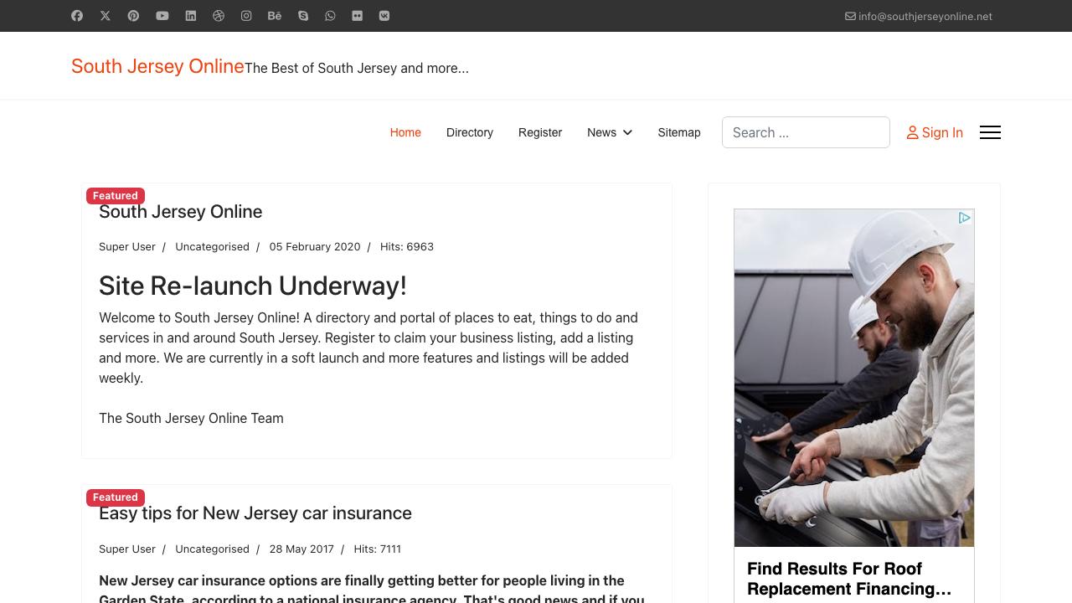Screen dimensions: 1072x603
Task: Go to the Directory menu item
Action: tap(469, 132)
